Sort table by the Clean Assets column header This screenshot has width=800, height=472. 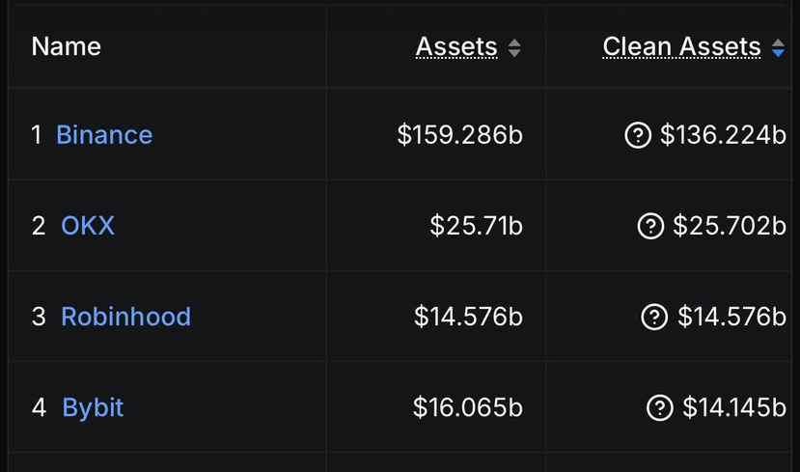click(x=681, y=47)
